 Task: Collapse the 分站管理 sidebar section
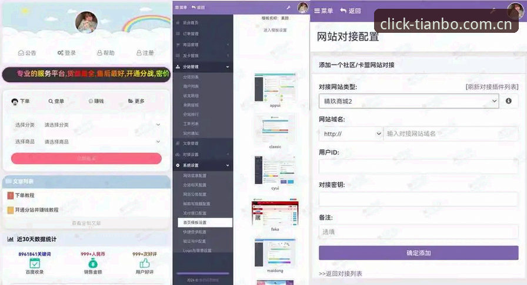coord(203,67)
